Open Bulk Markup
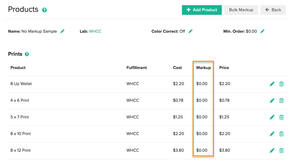This screenshot has height=162, width=294. click(x=241, y=10)
